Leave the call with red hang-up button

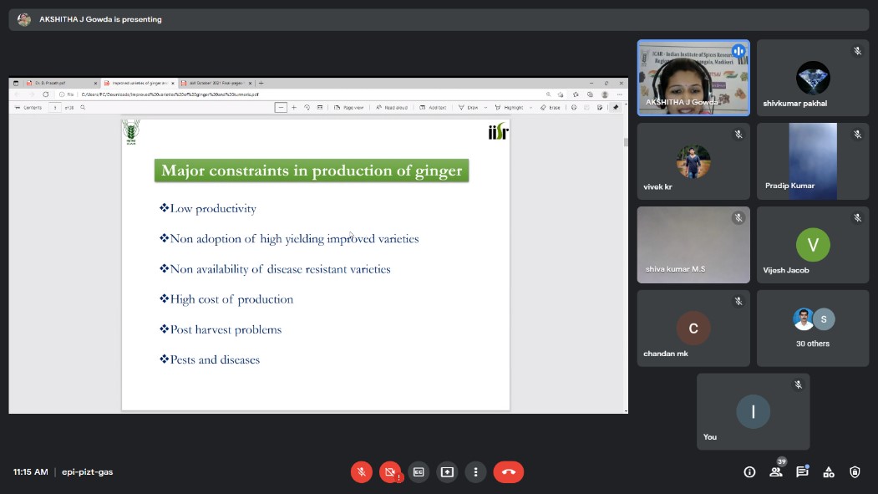click(509, 472)
